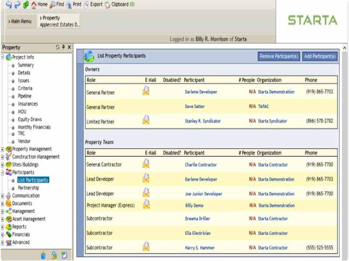The height and width of the screenshot is (261, 349).
Task: Click the Property Management icon
Action: (x=9, y=149)
